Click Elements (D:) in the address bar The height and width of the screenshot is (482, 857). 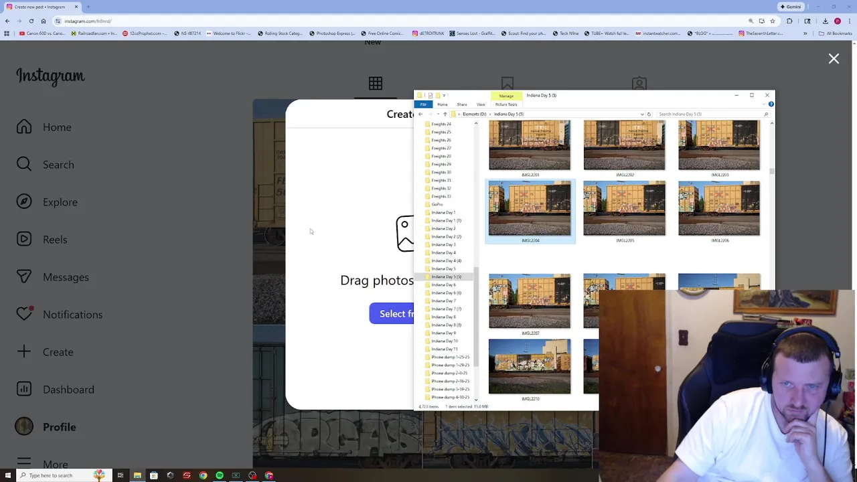click(x=474, y=114)
